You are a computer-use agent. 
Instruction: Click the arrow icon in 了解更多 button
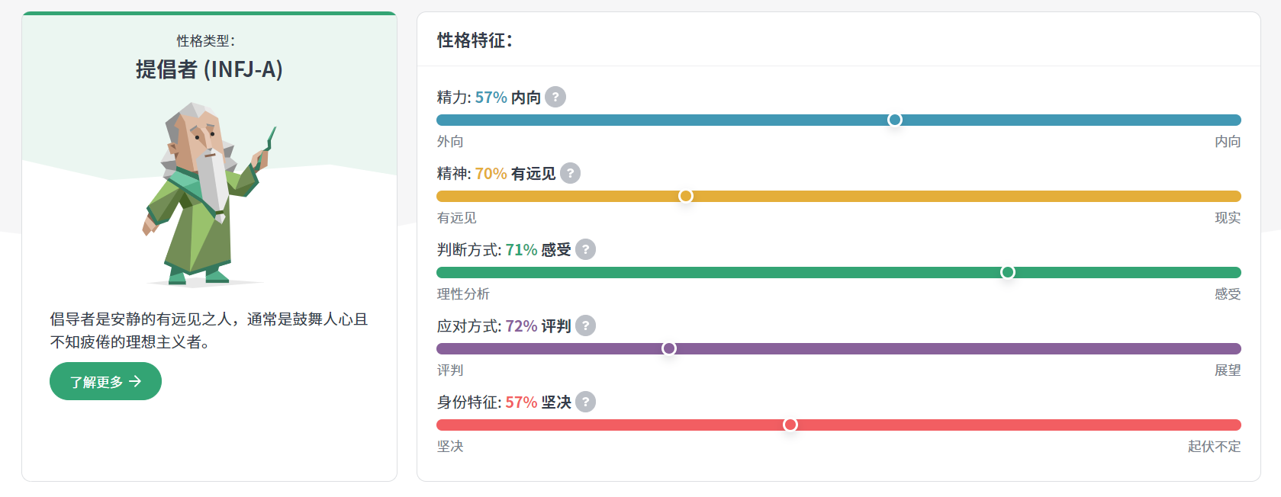coord(136,381)
